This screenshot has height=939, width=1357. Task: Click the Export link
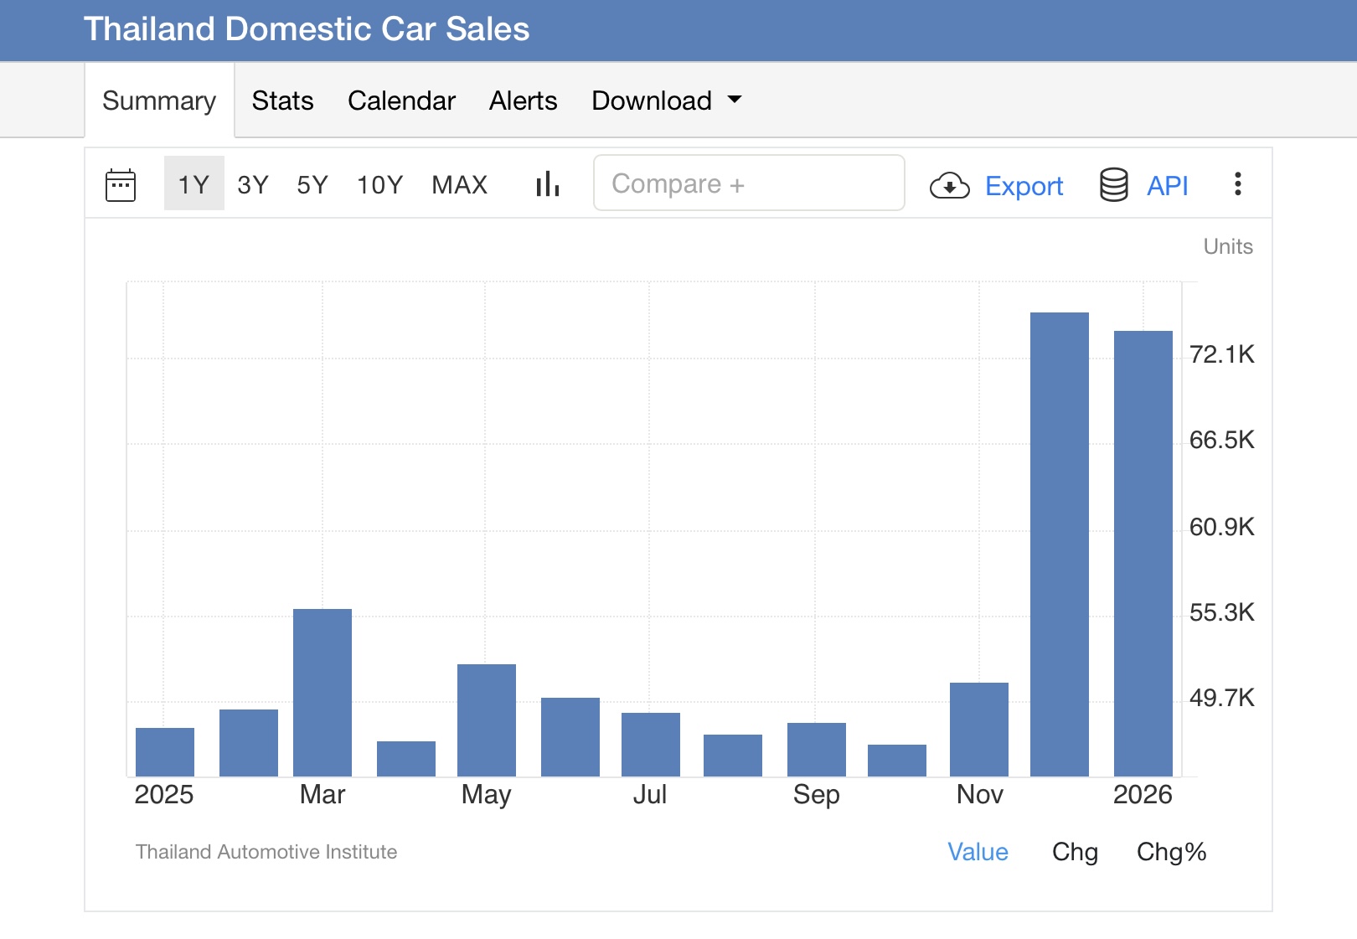click(x=1024, y=186)
